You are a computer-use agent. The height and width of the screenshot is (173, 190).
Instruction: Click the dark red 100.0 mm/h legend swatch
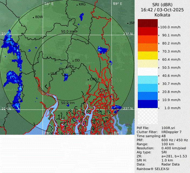pyautogui.click(x=147, y=23)
